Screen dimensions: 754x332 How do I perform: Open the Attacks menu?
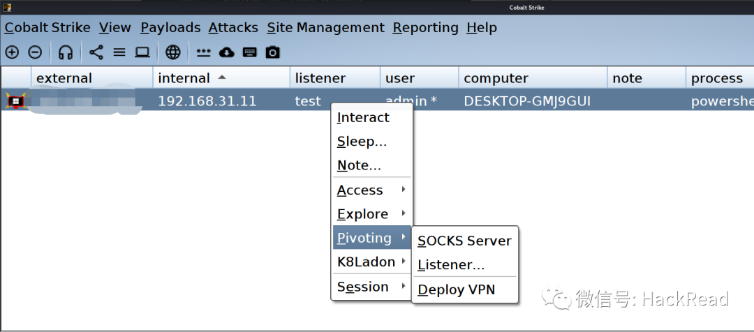click(x=233, y=28)
